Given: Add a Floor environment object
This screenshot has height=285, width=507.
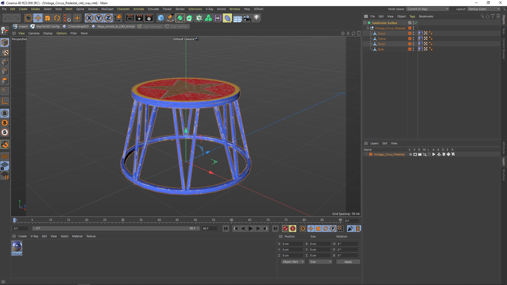Looking at the screenshot, I should [x=237, y=18].
